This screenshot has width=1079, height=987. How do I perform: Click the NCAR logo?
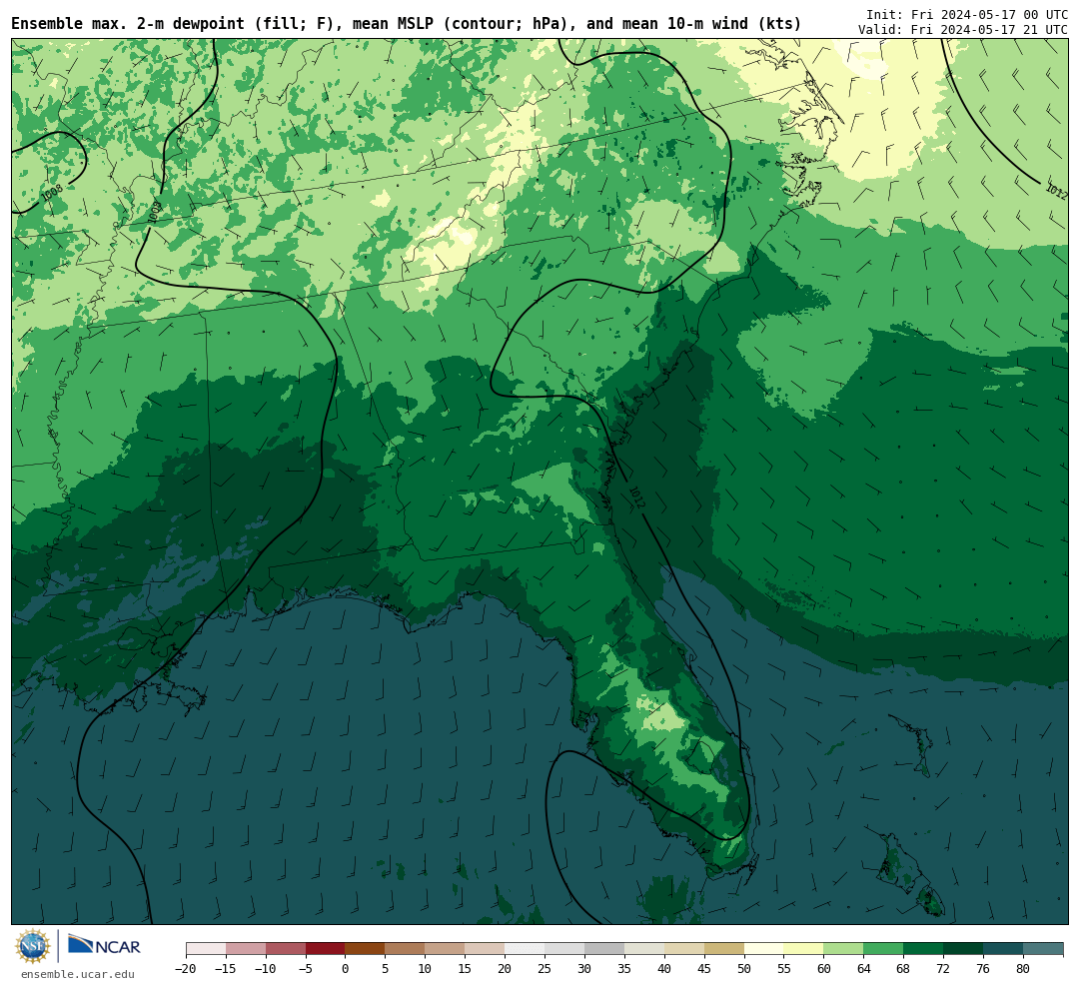click(x=105, y=947)
